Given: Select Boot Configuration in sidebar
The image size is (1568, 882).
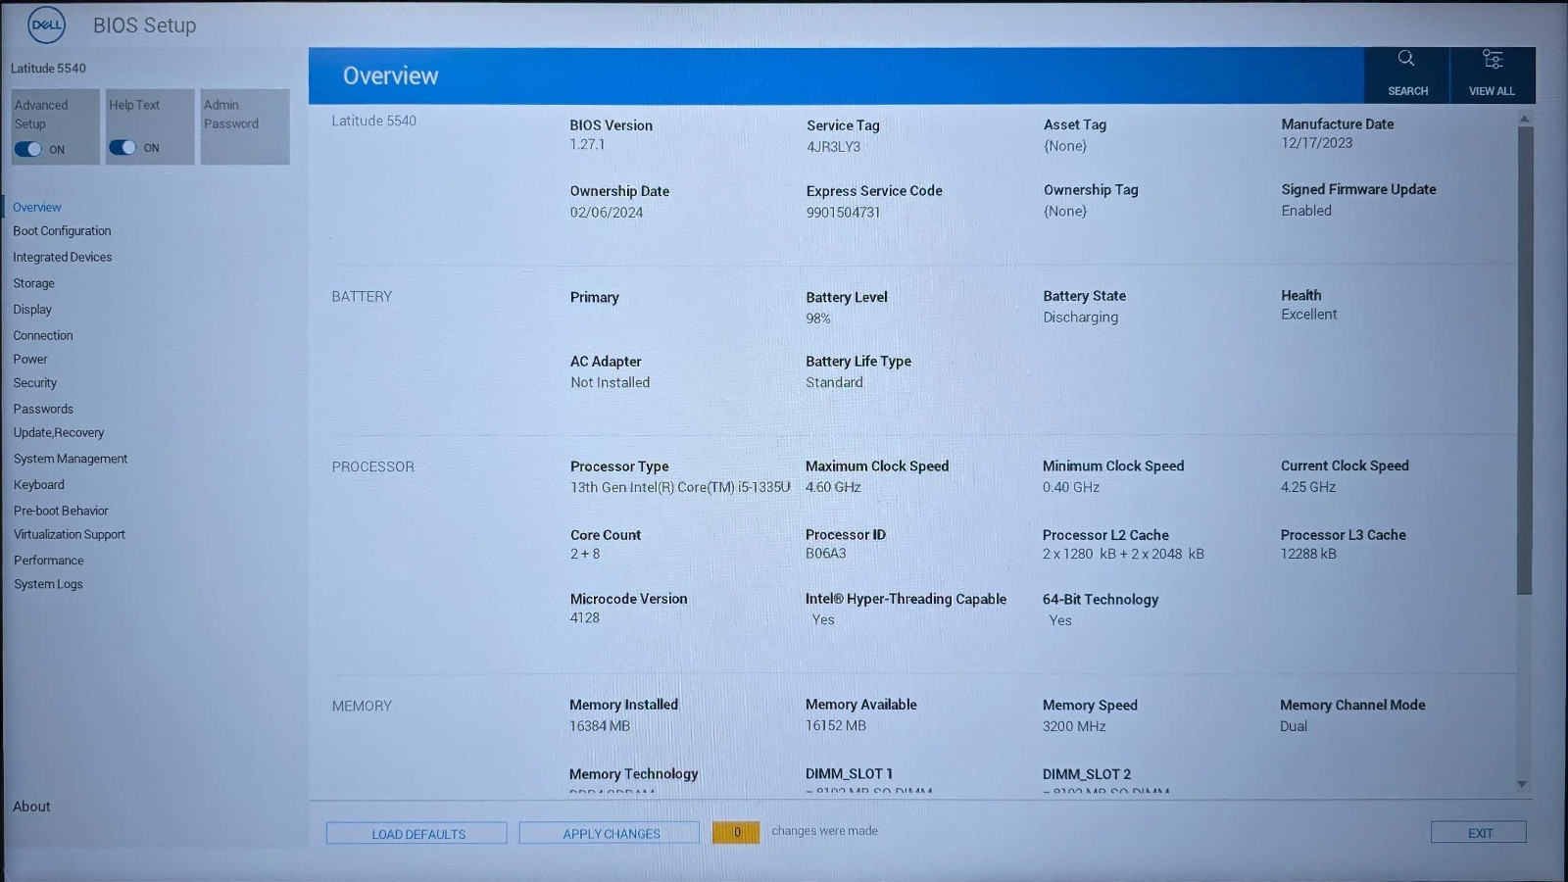Looking at the screenshot, I should click(62, 231).
